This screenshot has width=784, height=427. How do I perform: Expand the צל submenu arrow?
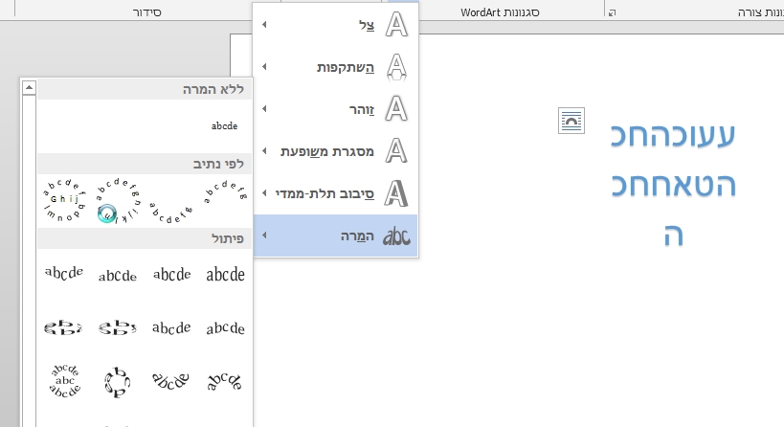[264, 24]
